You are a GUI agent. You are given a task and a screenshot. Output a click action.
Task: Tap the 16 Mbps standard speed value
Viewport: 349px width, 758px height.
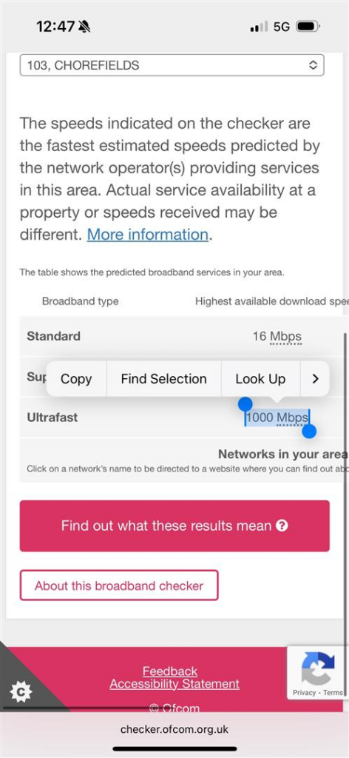pyautogui.click(x=277, y=336)
